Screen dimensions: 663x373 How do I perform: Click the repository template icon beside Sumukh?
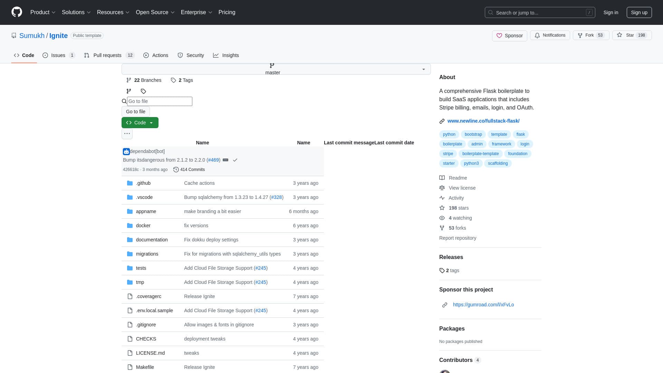coord(14,36)
